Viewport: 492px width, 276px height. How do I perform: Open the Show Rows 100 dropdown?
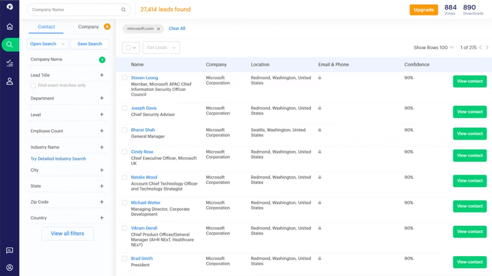coord(433,48)
